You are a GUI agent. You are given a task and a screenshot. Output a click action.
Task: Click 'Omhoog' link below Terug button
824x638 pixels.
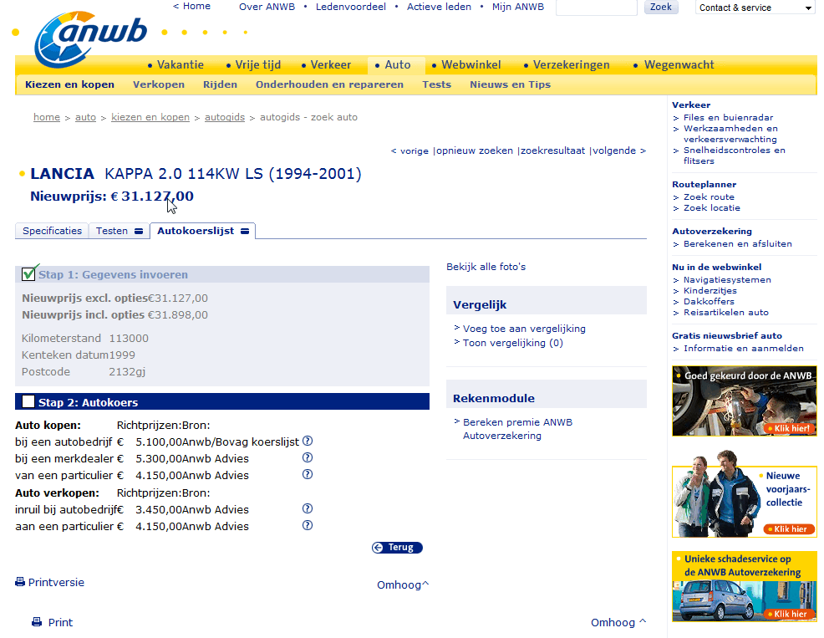(403, 584)
